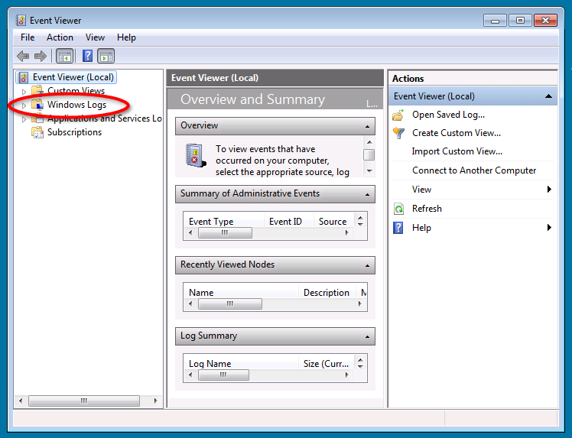Collapse the Recently Viewed Nodes section
Viewport: 572px width, 438px height.
(x=367, y=266)
